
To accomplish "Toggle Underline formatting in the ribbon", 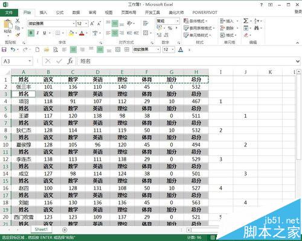I will (45, 33).
